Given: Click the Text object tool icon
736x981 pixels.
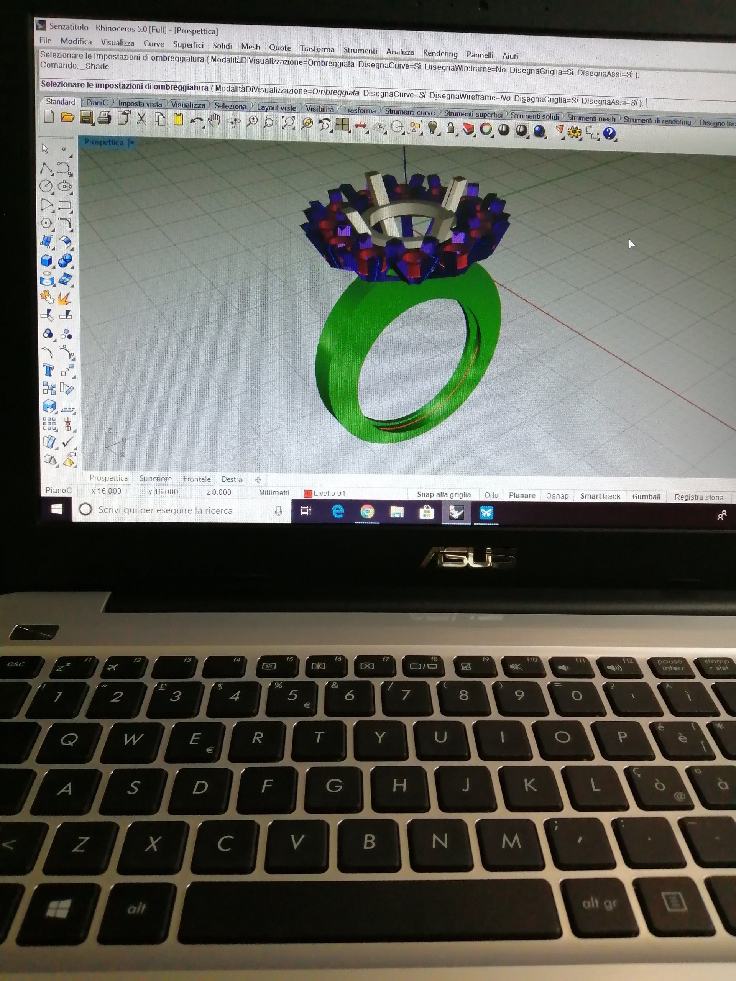Looking at the screenshot, I should coord(48,369).
